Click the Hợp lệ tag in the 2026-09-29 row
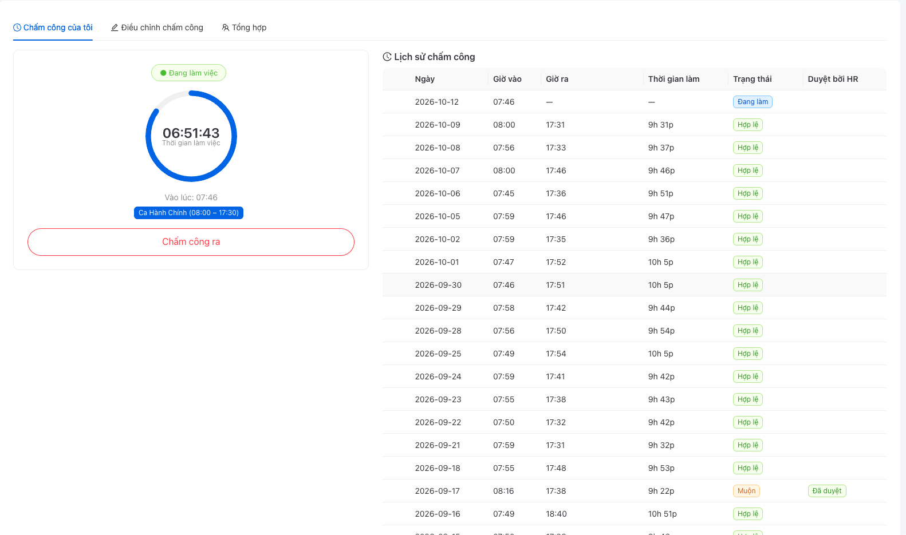 point(748,308)
